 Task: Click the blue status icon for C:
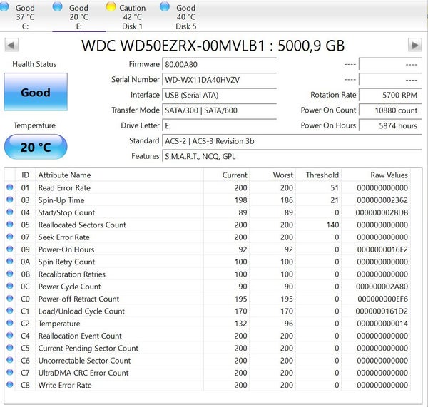pos(4,6)
